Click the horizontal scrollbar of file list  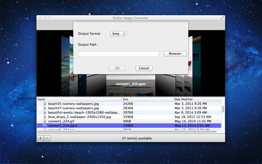click(127, 132)
